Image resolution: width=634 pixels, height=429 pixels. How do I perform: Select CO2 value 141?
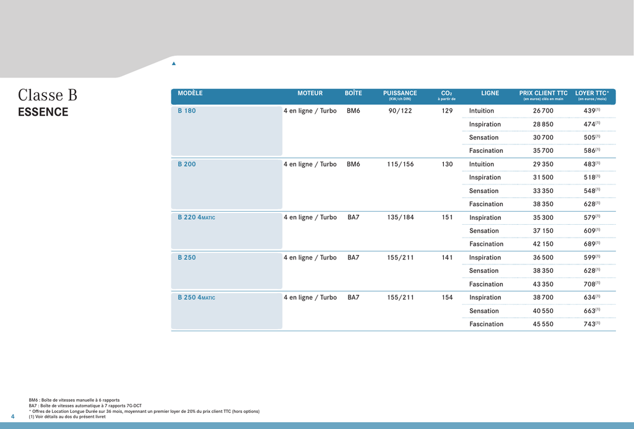pyautogui.click(x=447, y=258)
